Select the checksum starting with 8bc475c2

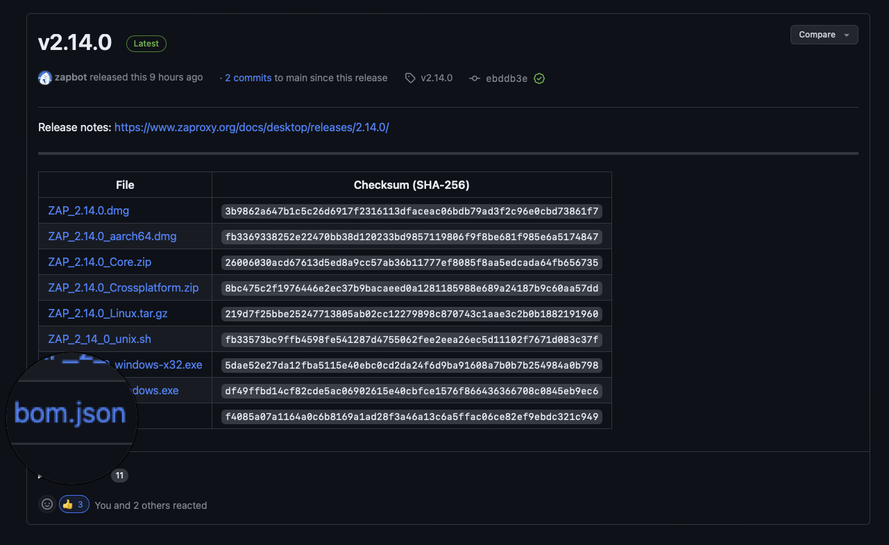coord(412,288)
